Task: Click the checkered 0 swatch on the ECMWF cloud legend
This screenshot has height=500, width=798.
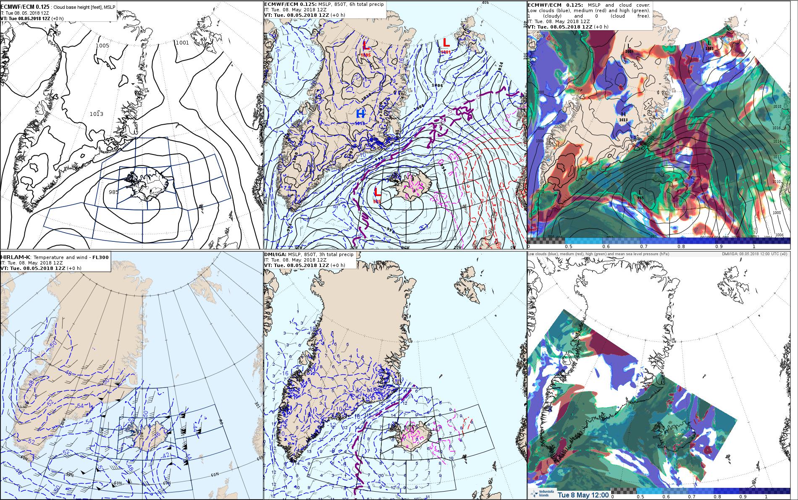Action: (545, 241)
